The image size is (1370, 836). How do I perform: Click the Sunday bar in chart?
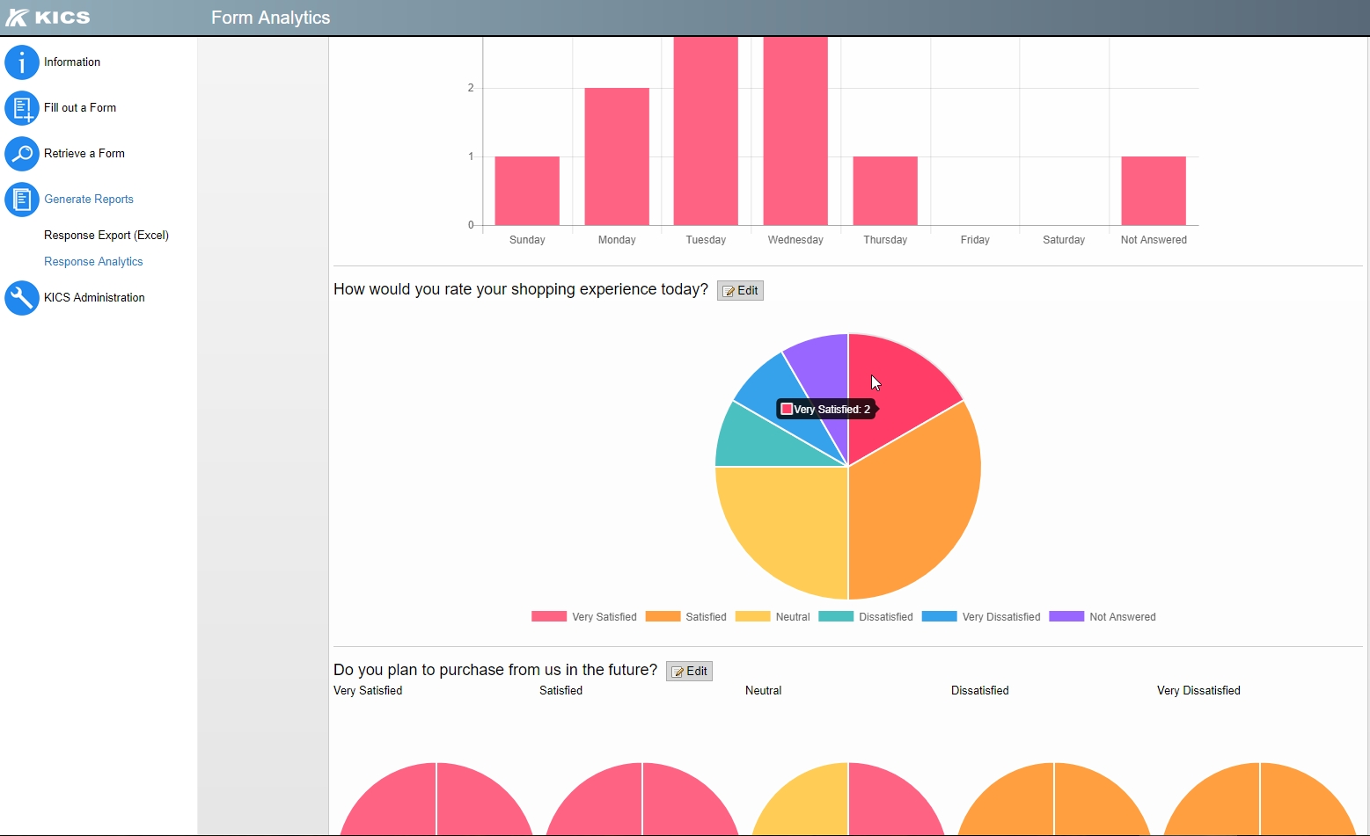[527, 191]
